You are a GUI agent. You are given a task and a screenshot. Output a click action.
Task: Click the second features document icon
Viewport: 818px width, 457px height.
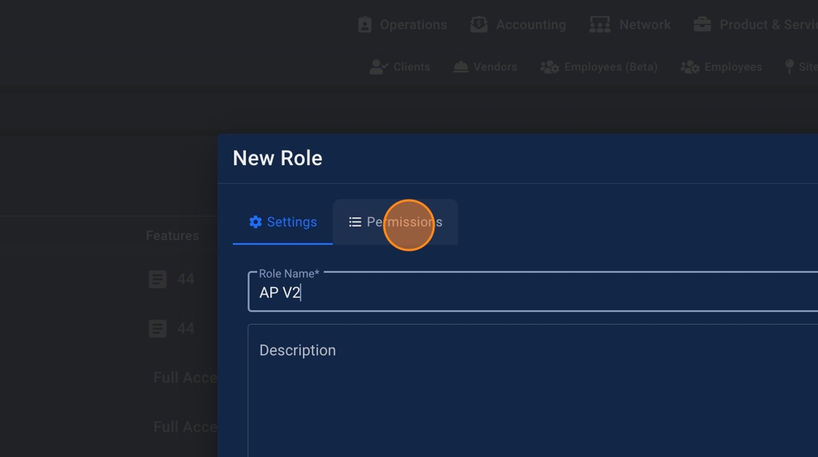coord(158,328)
